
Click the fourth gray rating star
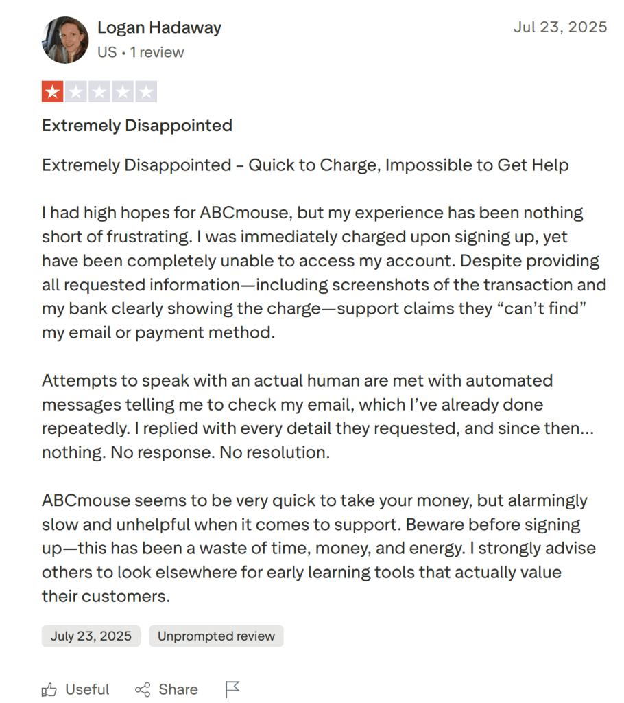123,91
